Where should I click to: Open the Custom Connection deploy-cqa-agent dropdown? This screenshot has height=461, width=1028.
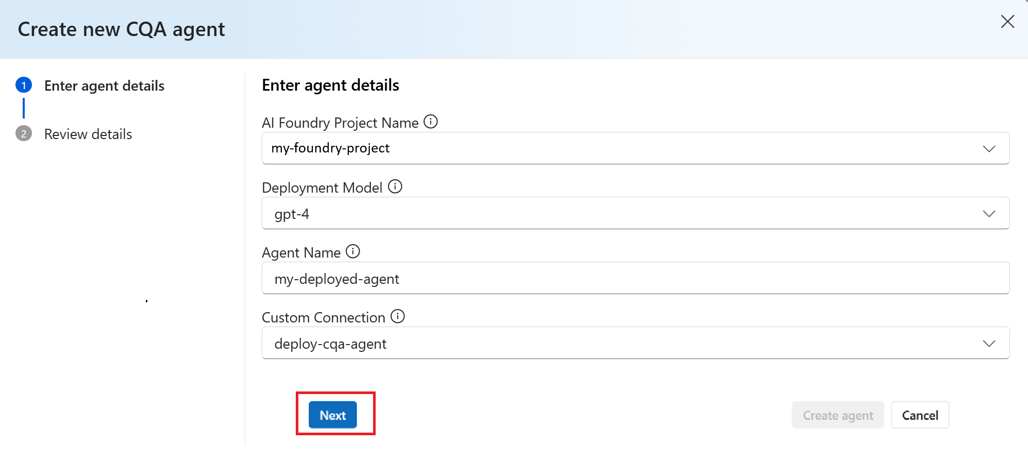(x=635, y=343)
